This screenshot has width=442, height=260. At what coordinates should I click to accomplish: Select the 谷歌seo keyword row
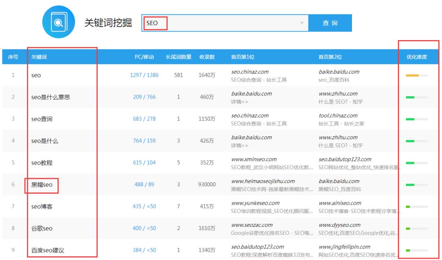click(42, 228)
